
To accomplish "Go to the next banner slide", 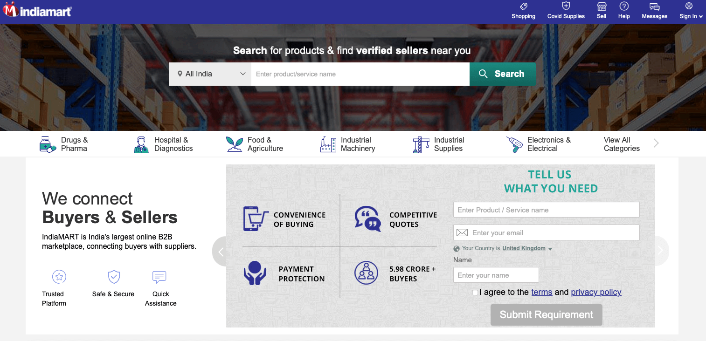I will pyautogui.click(x=661, y=251).
